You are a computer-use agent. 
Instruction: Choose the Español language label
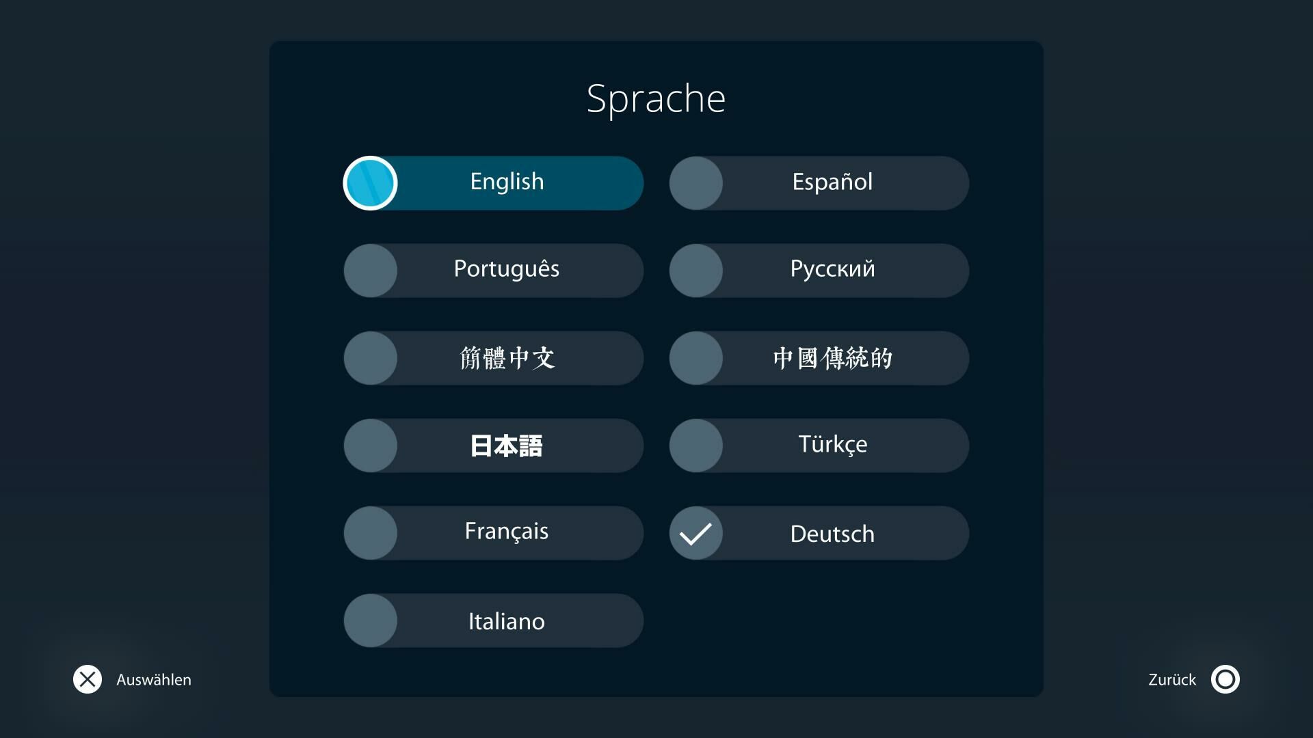(x=832, y=182)
